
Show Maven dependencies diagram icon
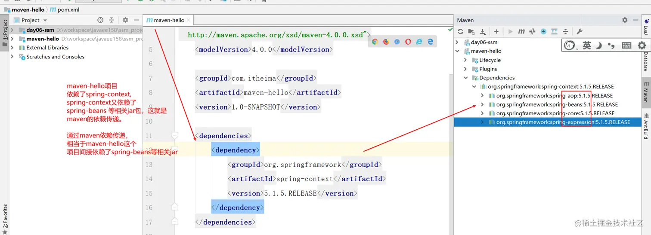click(x=555, y=31)
